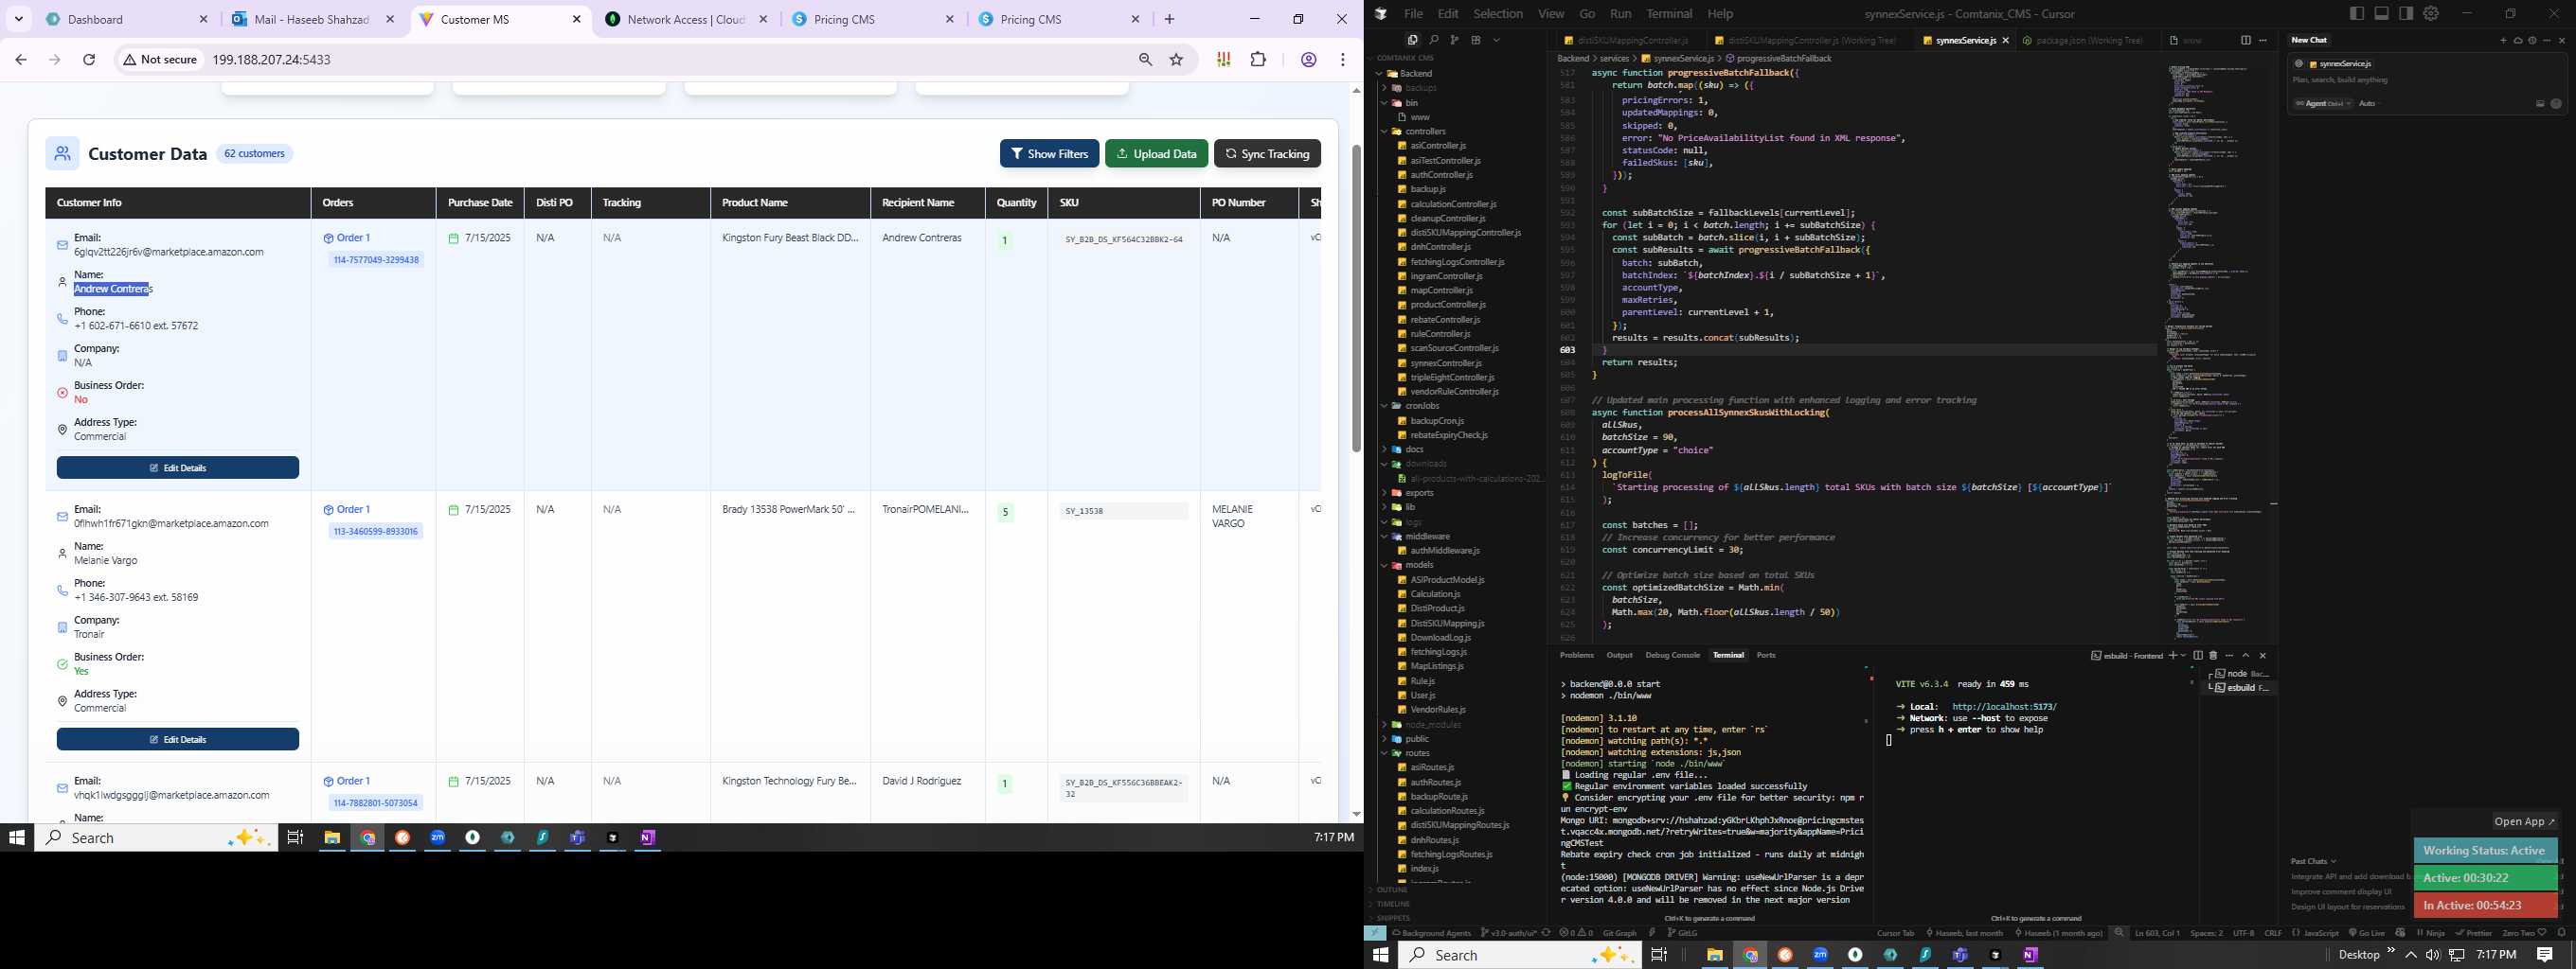Screen dimensions: 2576x969
Task: Open synnexController.js in file tree
Action: 1445,362
